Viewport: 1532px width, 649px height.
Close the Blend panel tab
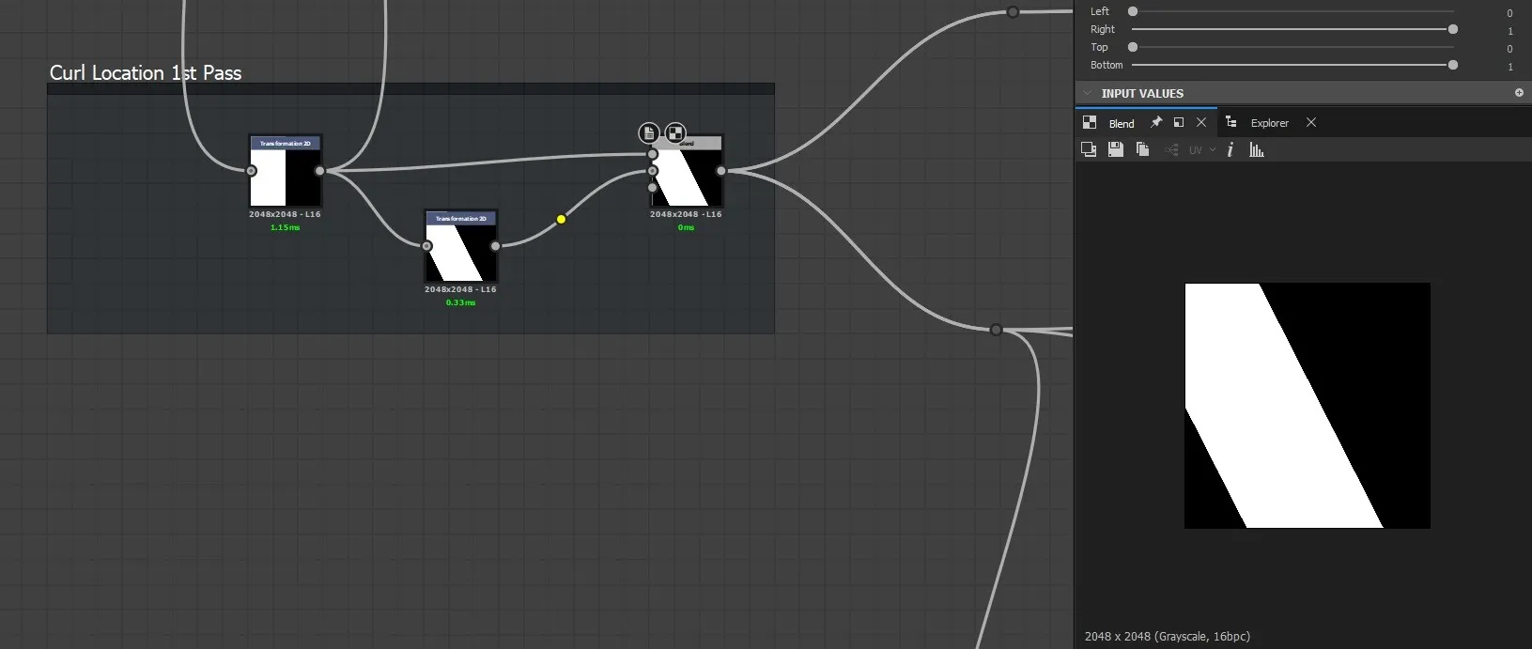point(1201,122)
